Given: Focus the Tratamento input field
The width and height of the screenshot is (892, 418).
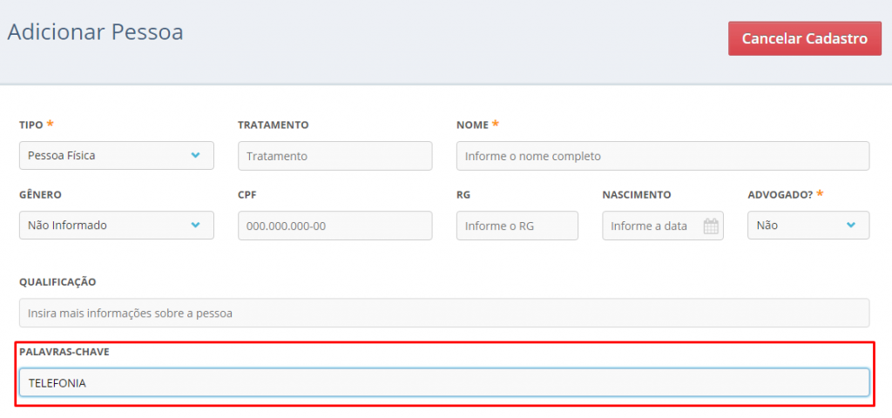Looking at the screenshot, I should click(335, 156).
